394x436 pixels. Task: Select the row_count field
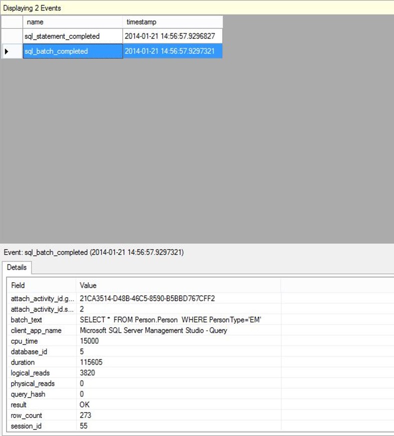click(26, 416)
